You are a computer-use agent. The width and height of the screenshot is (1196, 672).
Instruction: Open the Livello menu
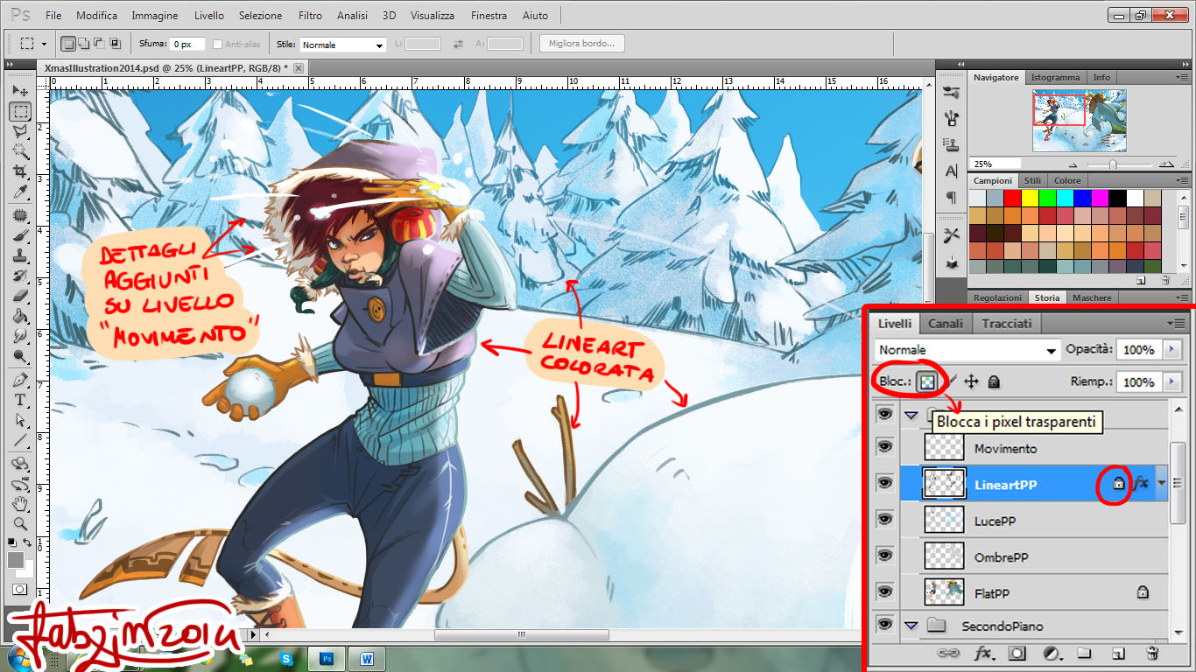208,16
